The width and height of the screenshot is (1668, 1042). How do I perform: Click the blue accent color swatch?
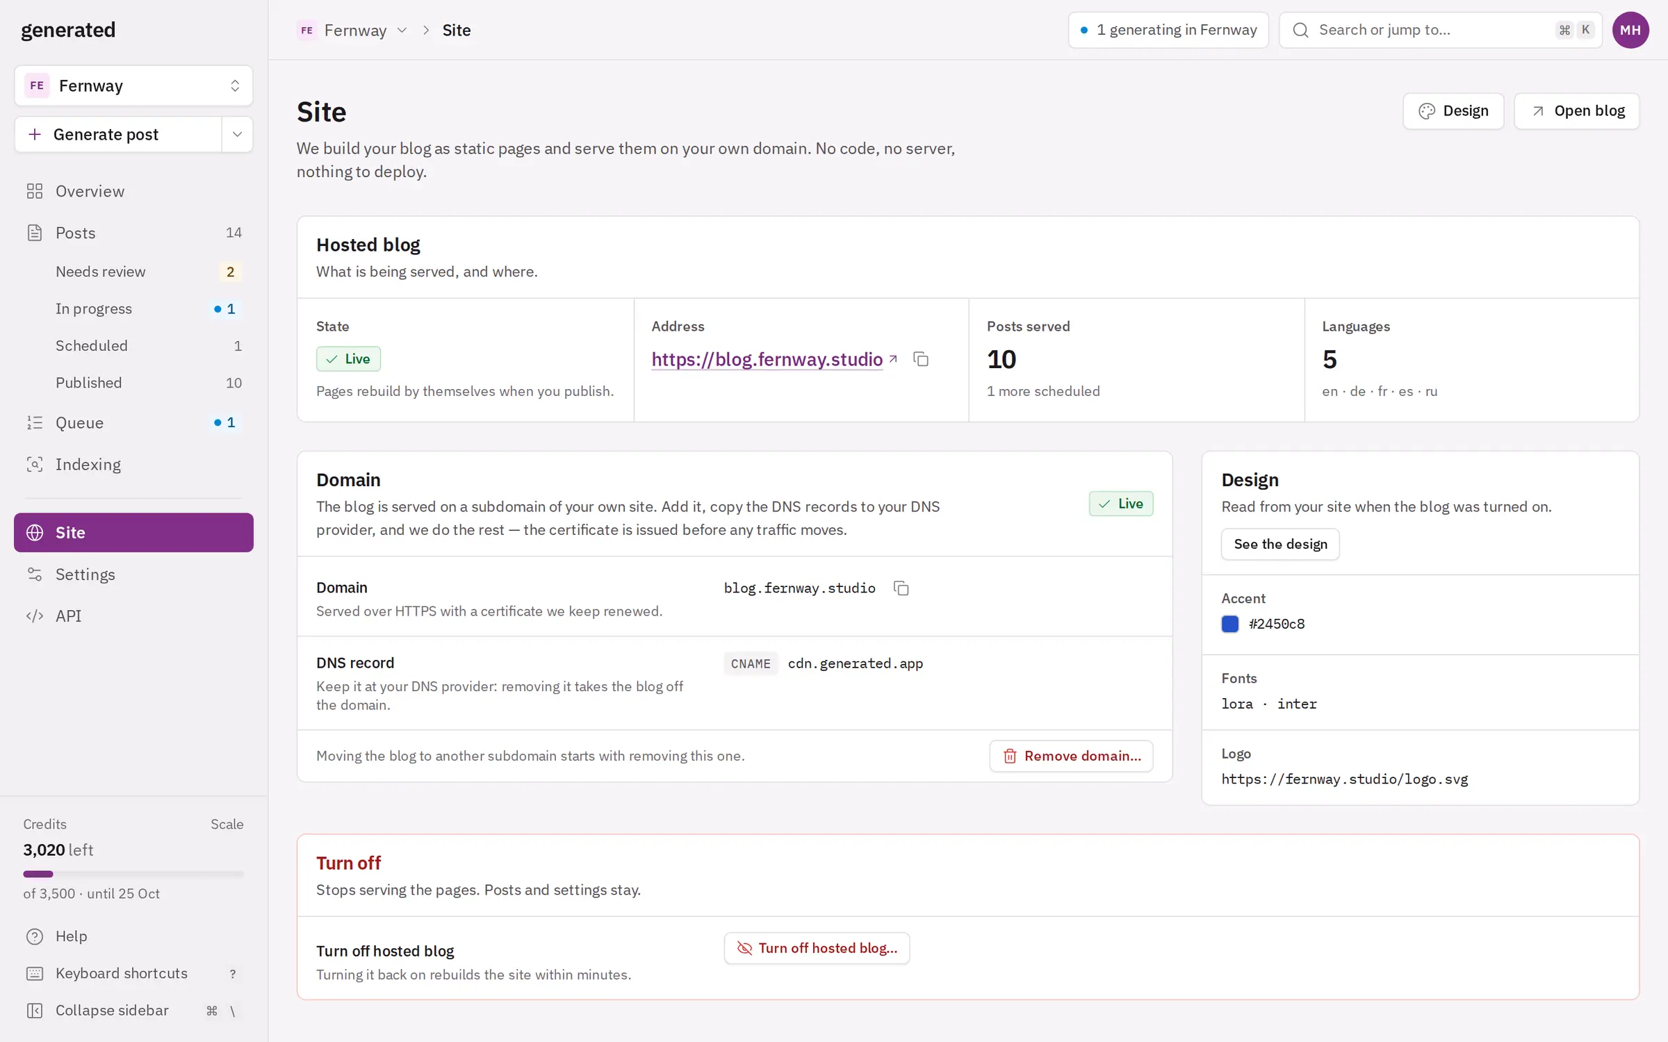coord(1230,624)
